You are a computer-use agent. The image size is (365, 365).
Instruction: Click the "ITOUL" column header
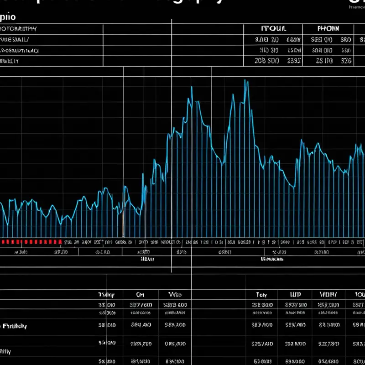pos(273,29)
